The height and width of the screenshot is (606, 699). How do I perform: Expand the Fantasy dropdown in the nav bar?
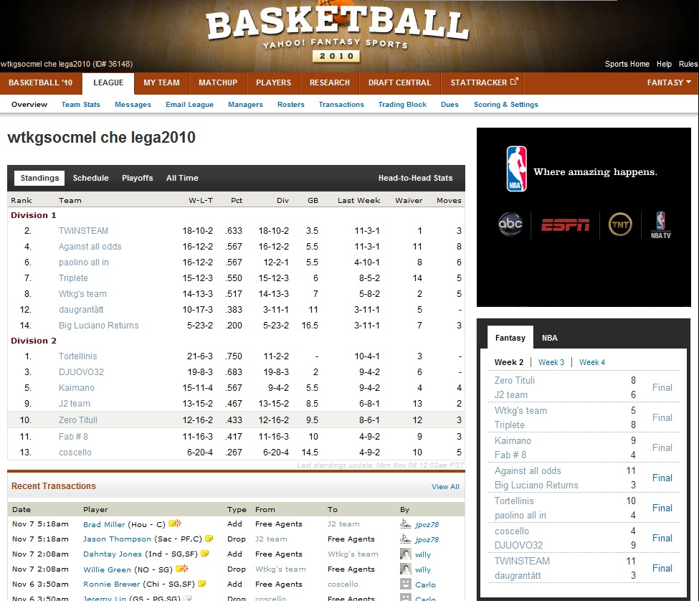[669, 82]
